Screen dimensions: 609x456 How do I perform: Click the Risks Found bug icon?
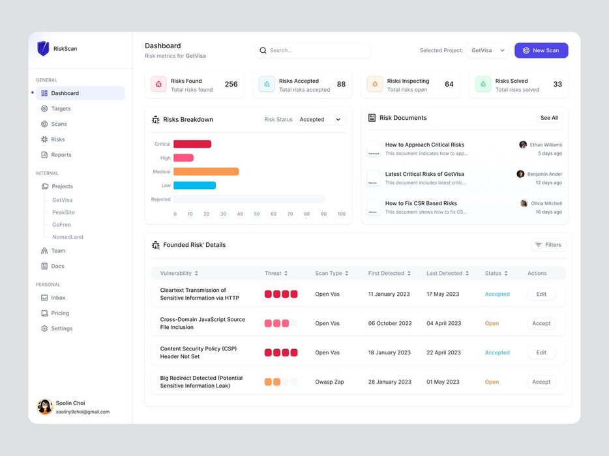[158, 84]
